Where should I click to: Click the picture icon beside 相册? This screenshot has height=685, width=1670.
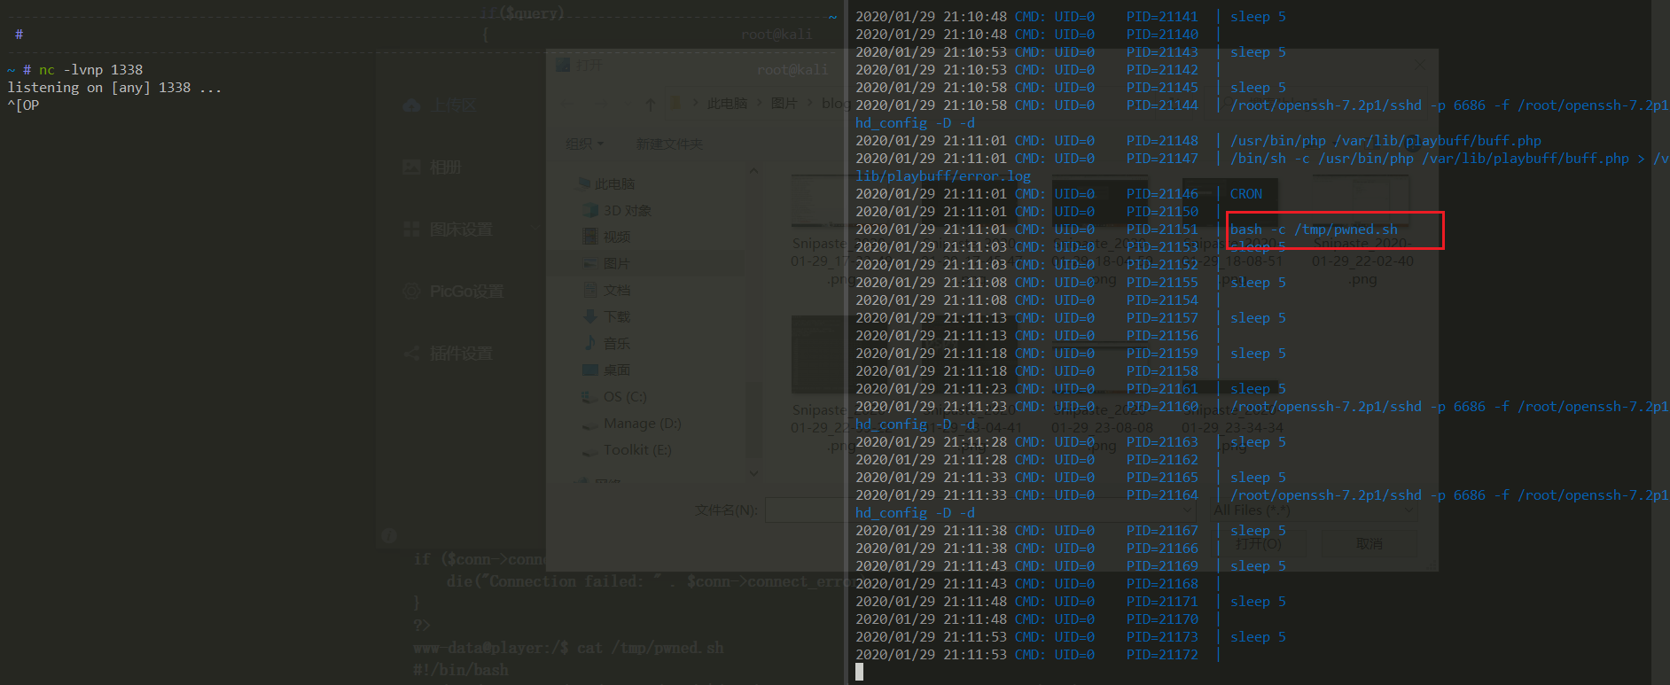click(411, 167)
